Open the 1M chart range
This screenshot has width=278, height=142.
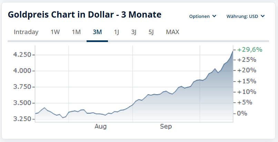(76, 32)
